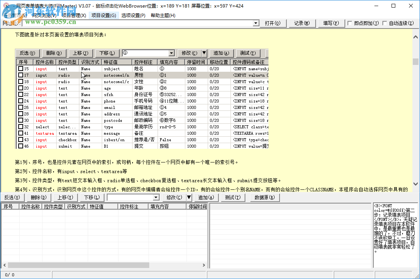This screenshot has height=279, width=420.
Task: Enable the 即点即拍(I) checkbox
Action: click(349, 23)
